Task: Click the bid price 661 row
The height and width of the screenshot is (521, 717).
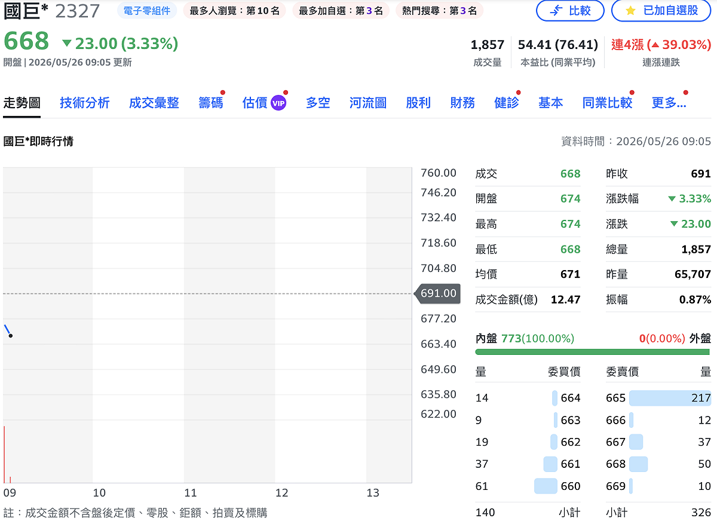Action: [528, 464]
